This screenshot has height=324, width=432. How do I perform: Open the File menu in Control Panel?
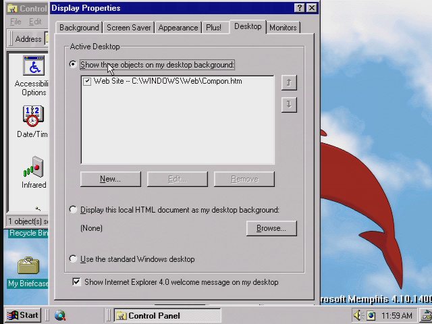click(16, 22)
